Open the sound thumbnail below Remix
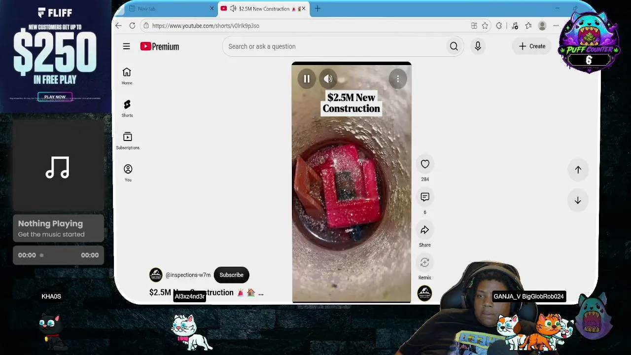The image size is (631, 355). 424,293
